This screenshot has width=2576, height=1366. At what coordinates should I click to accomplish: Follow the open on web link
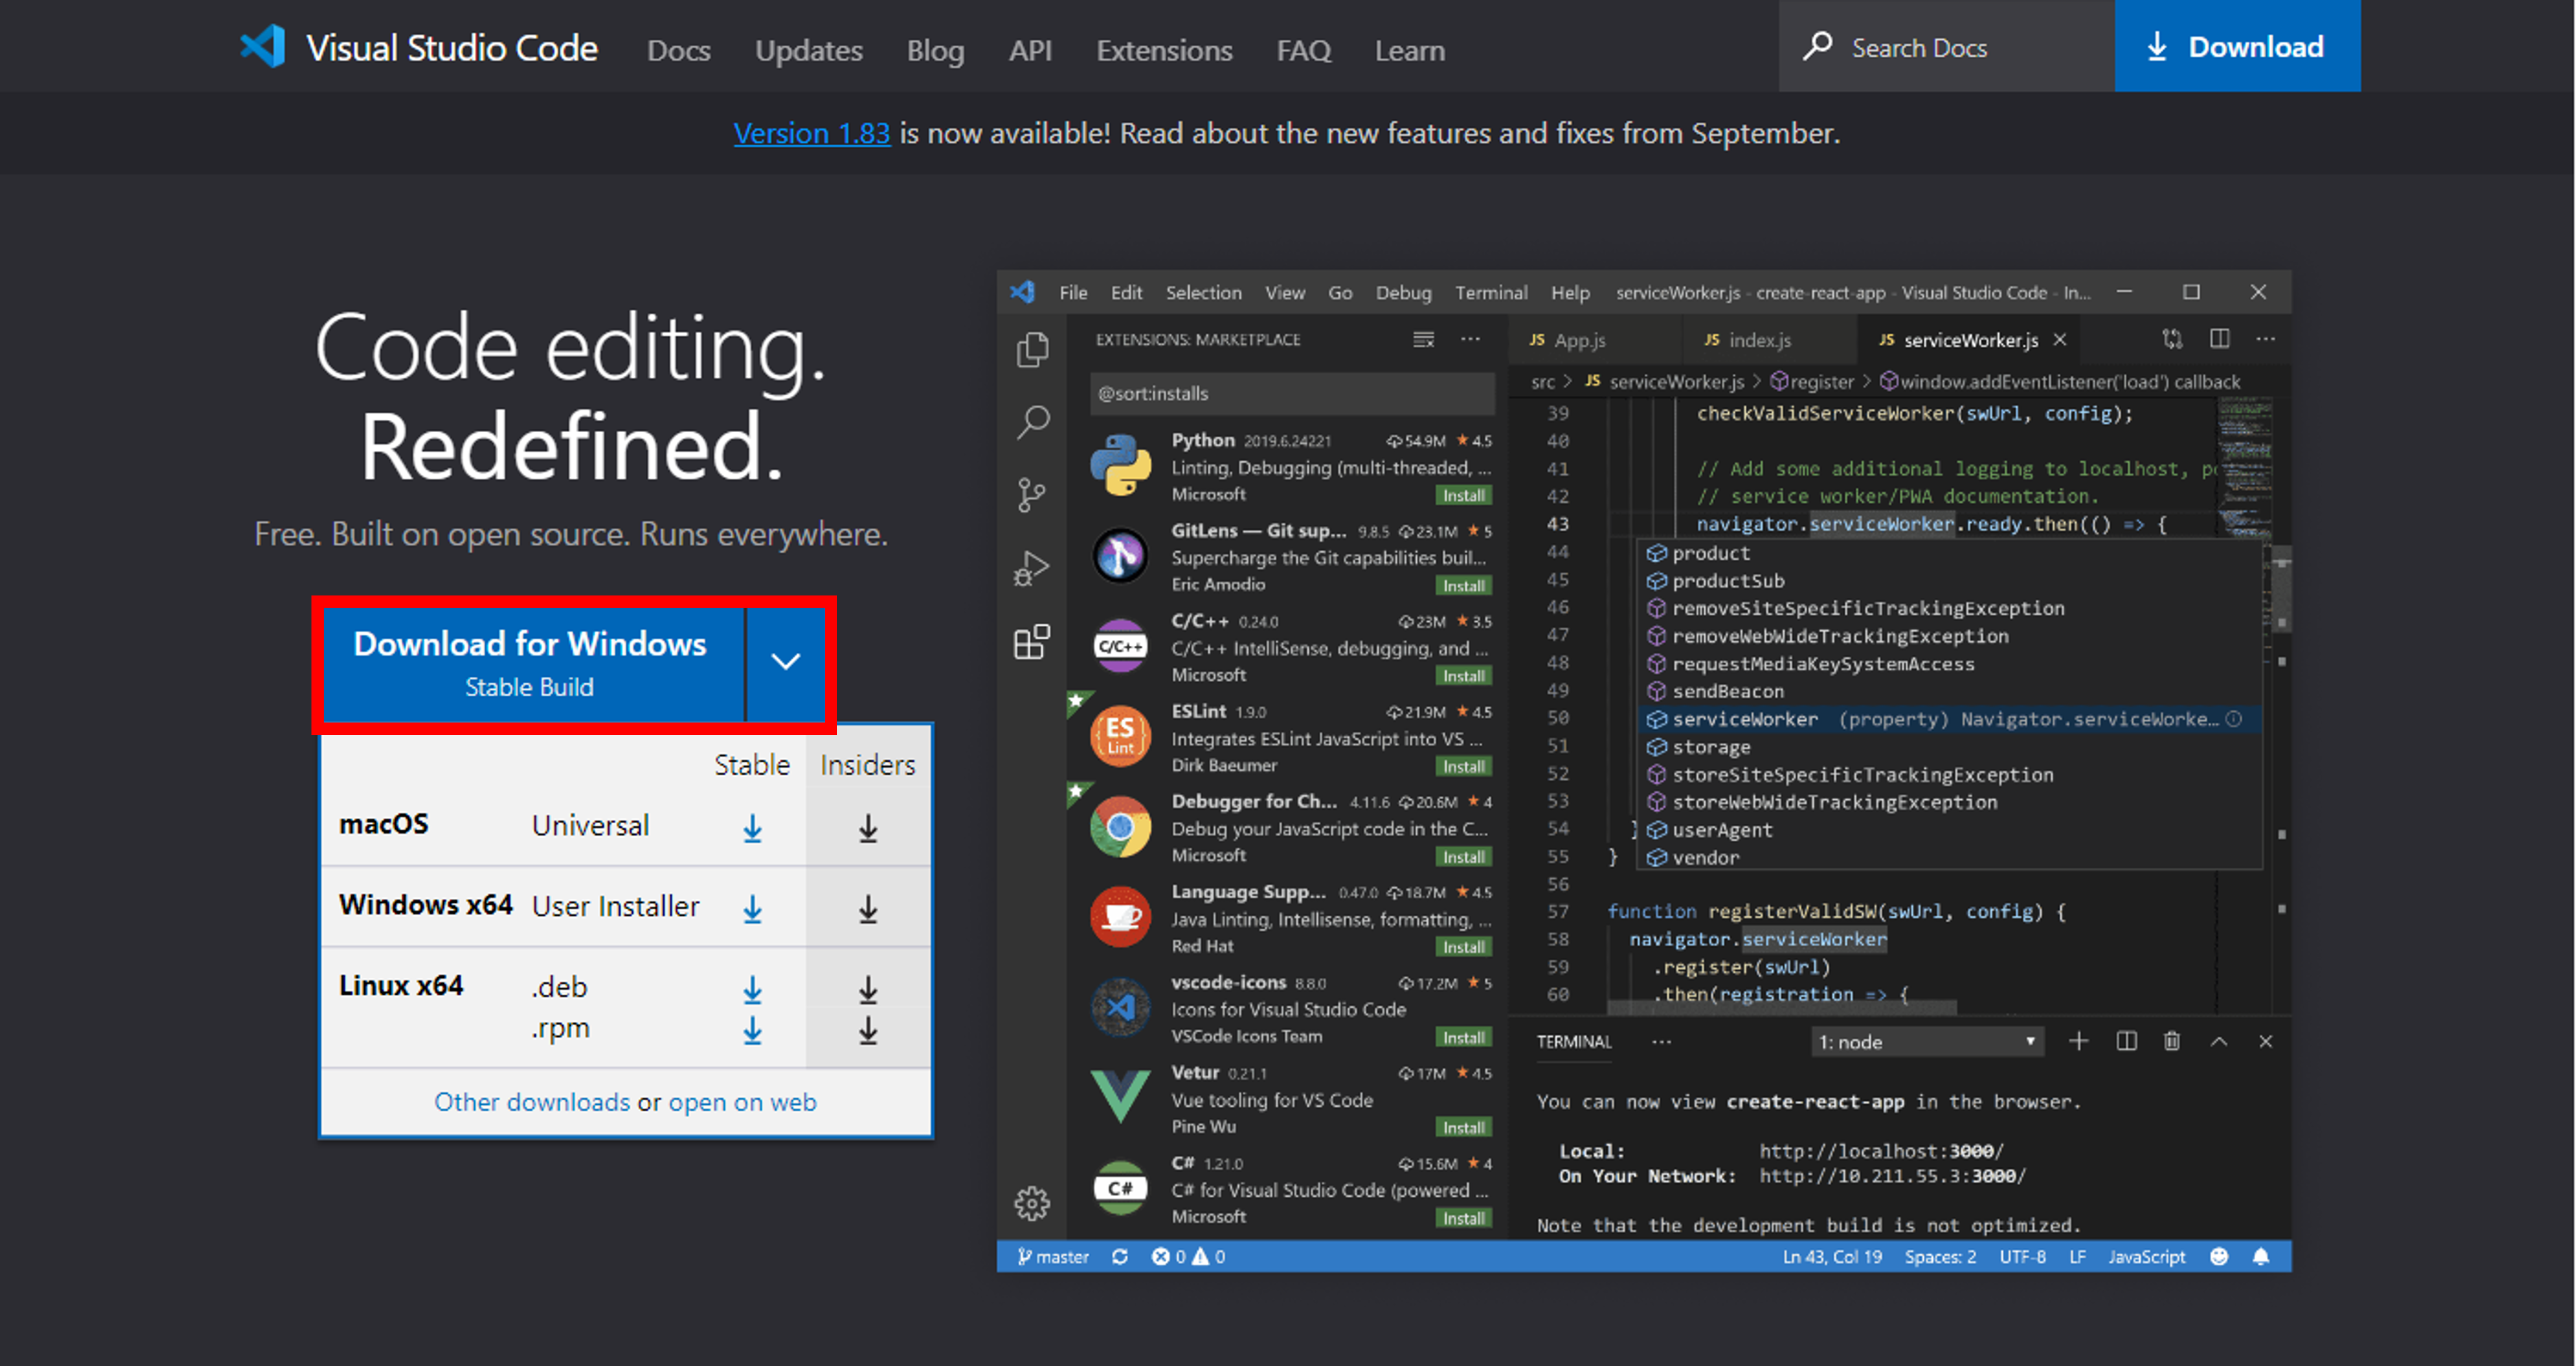click(x=742, y=1101)
